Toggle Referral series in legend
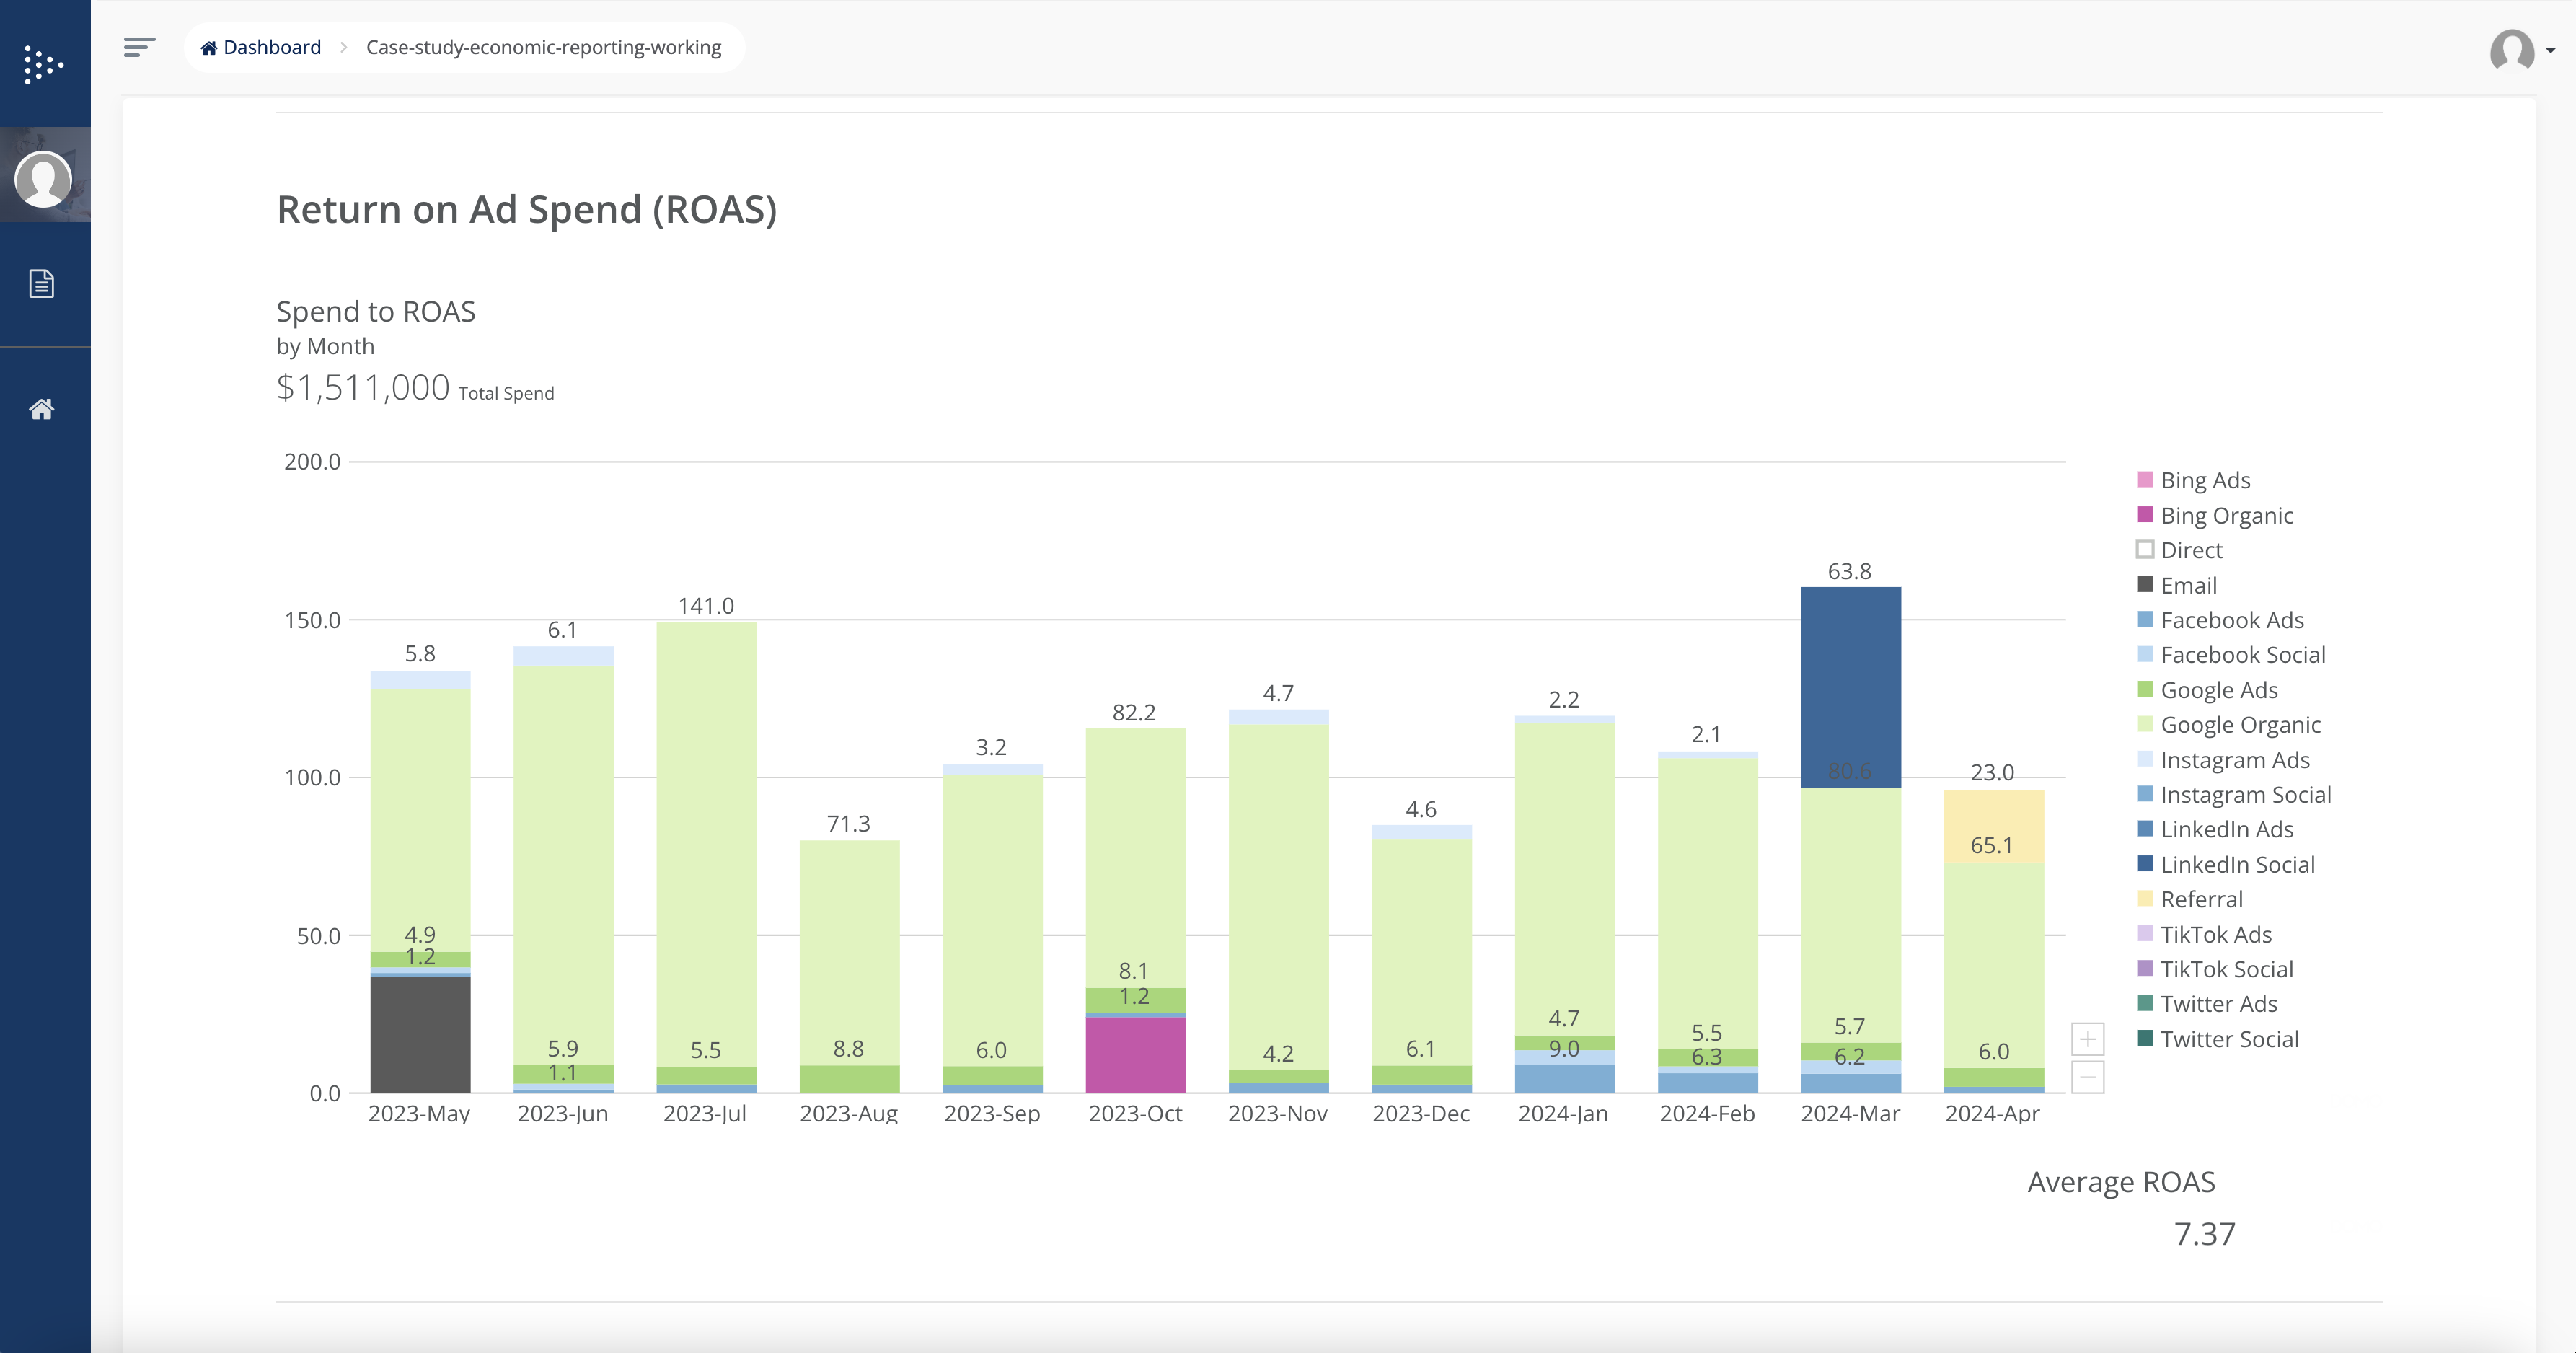Viewport: 2576px width, 1353px height. pos(2189,899)
